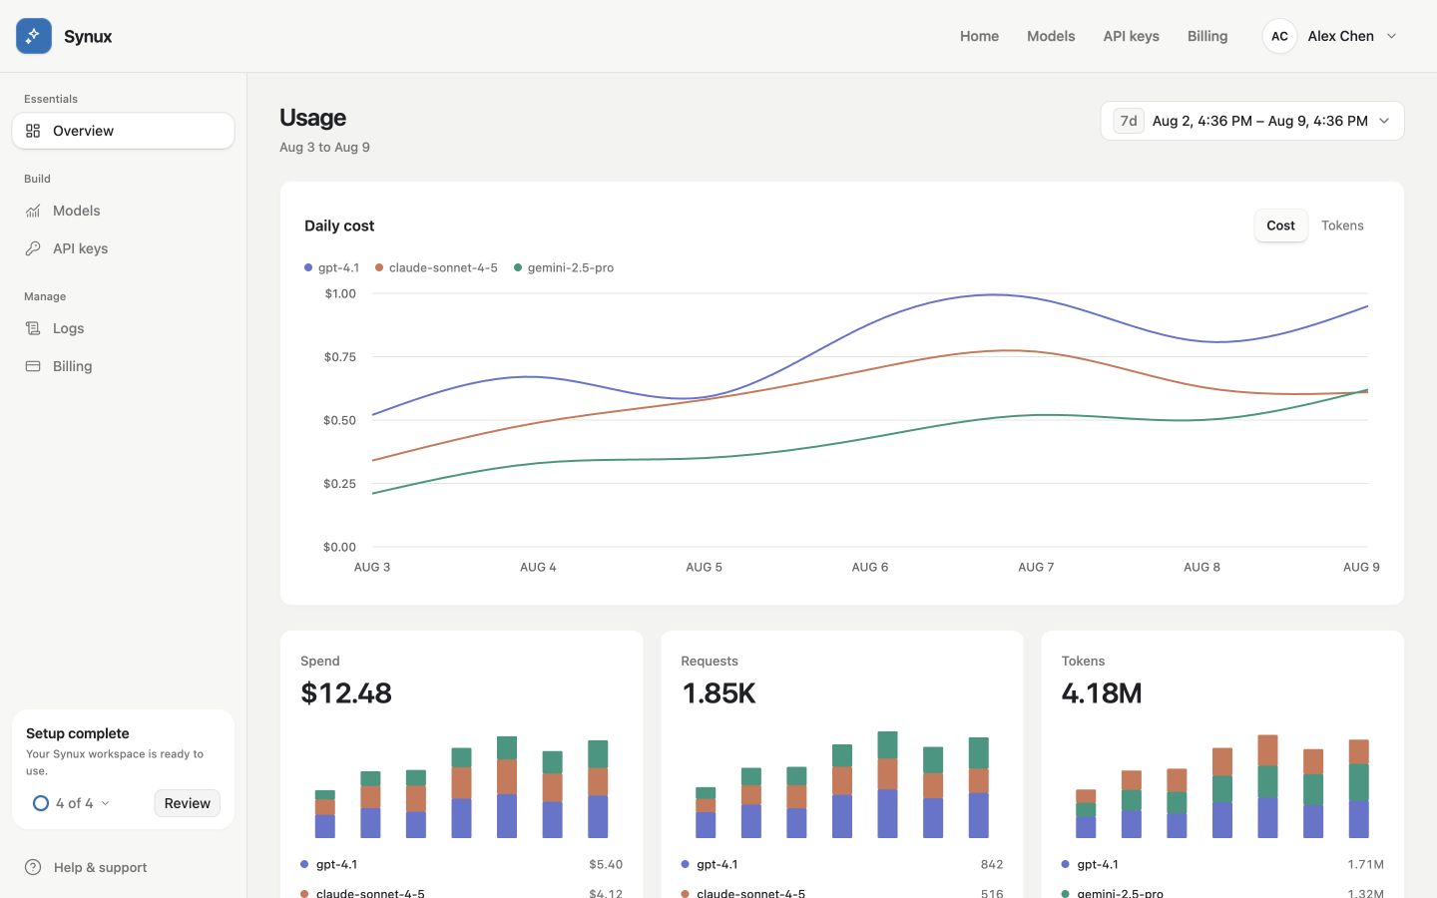Click the Overview grid icon in sidebar
Viewport: 1437px width, 898px height.
(x=33, y=131)
